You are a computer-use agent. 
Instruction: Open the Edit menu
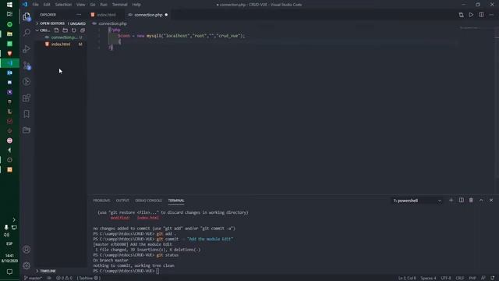pyautogui.click(x=47, y=5)
